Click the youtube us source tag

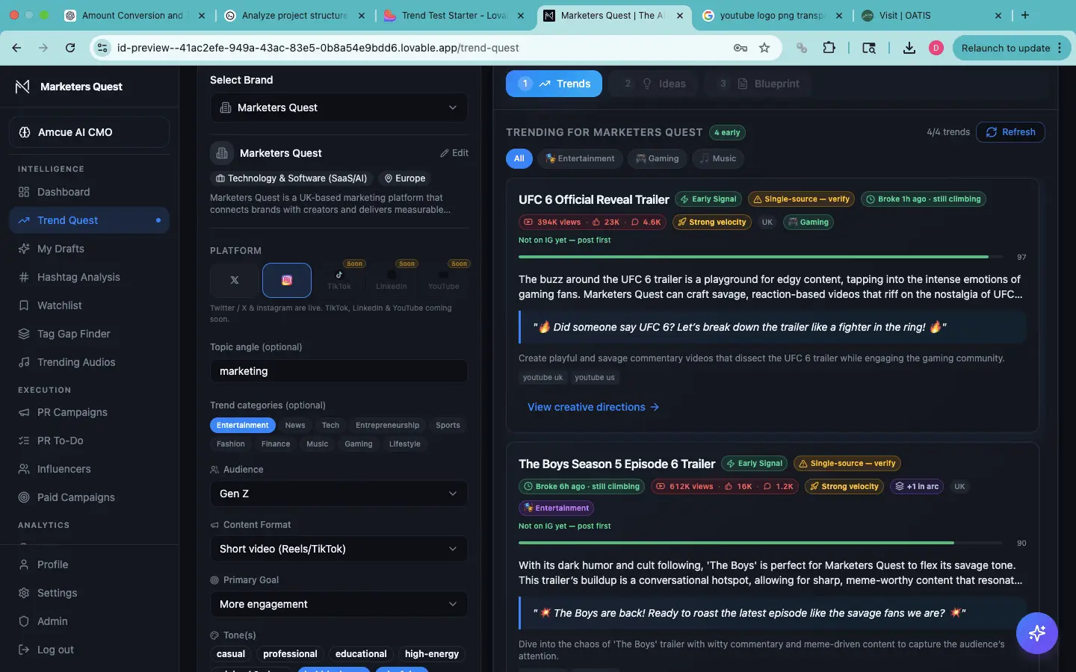(595, 377)
